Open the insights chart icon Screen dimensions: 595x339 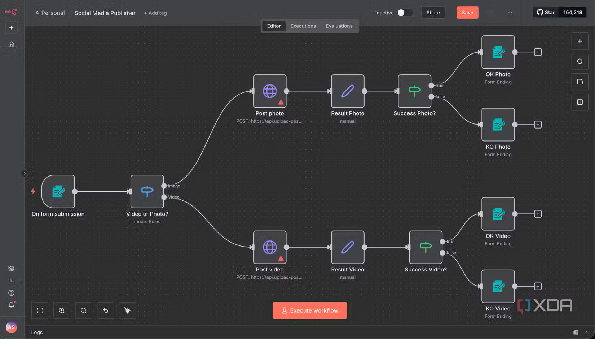(11, 281)
